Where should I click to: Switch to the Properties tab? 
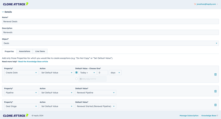[9, 51]
